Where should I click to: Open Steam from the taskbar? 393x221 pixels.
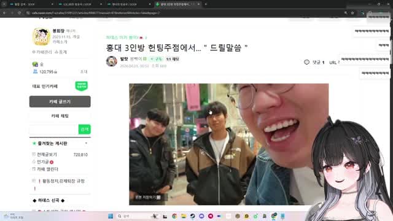[x=192, y=216]
